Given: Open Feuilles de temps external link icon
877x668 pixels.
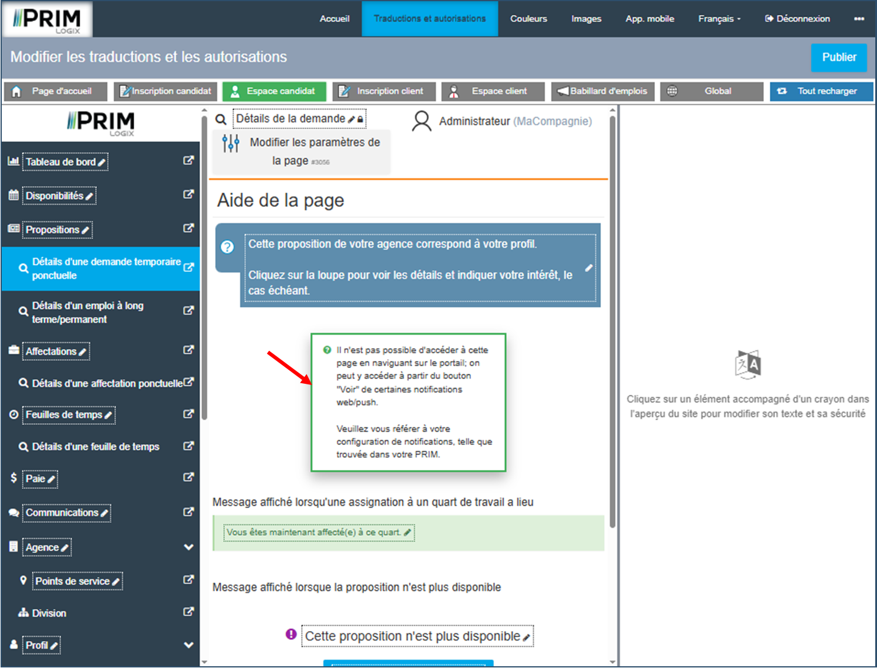Looking at the screenshot, I should (x=188, y=414).
